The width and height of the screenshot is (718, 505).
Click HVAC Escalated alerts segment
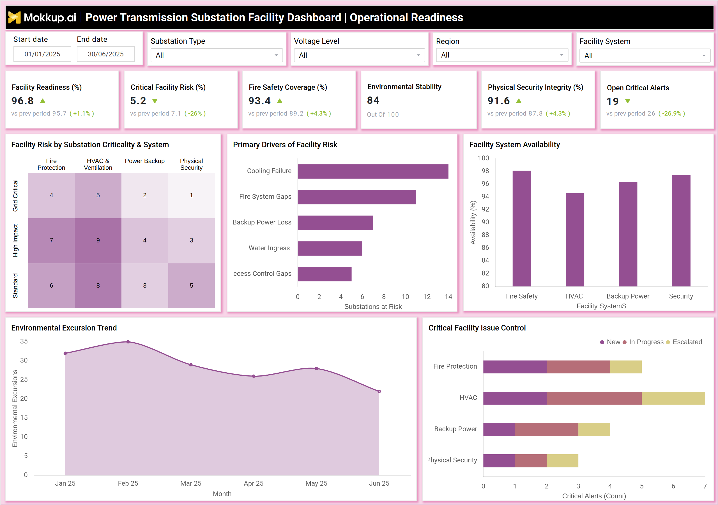coord(673,398)
